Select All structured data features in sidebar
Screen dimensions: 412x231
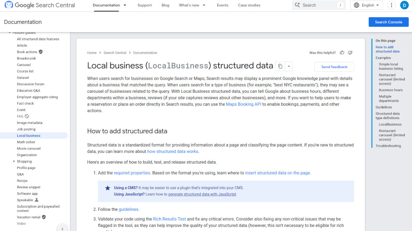tap(38, 39)
